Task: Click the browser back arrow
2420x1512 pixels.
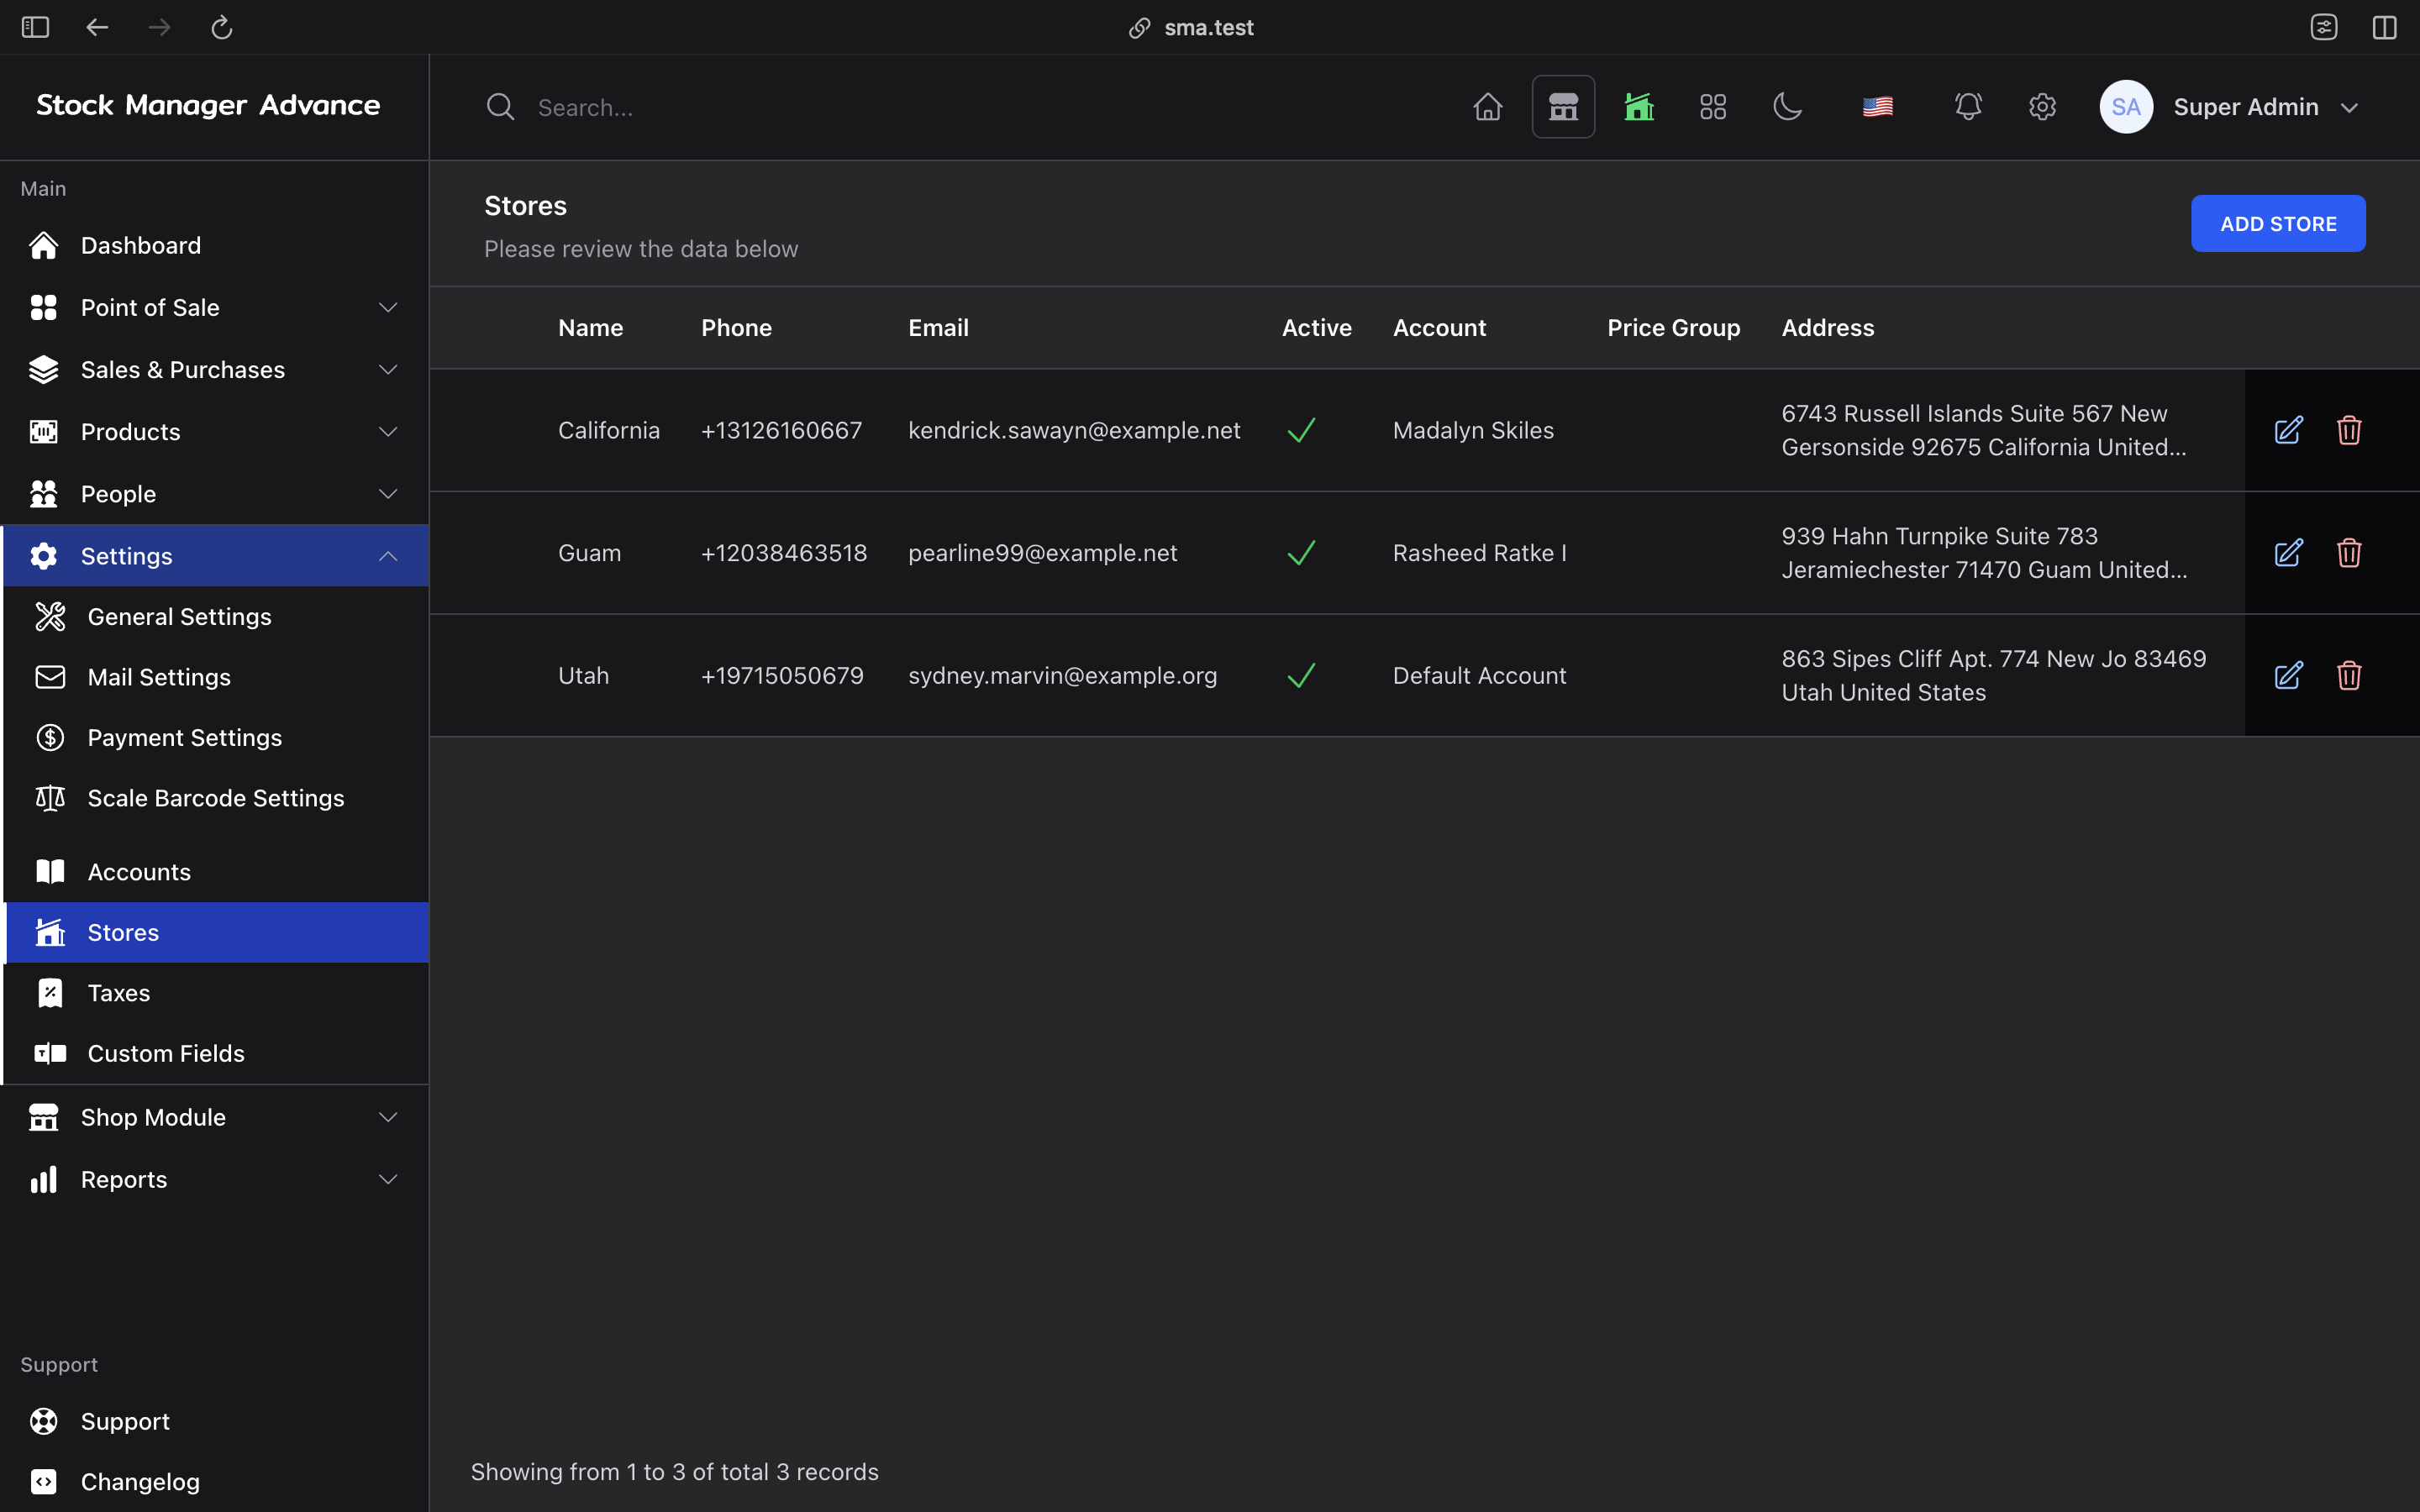Action: click(97, 27)
